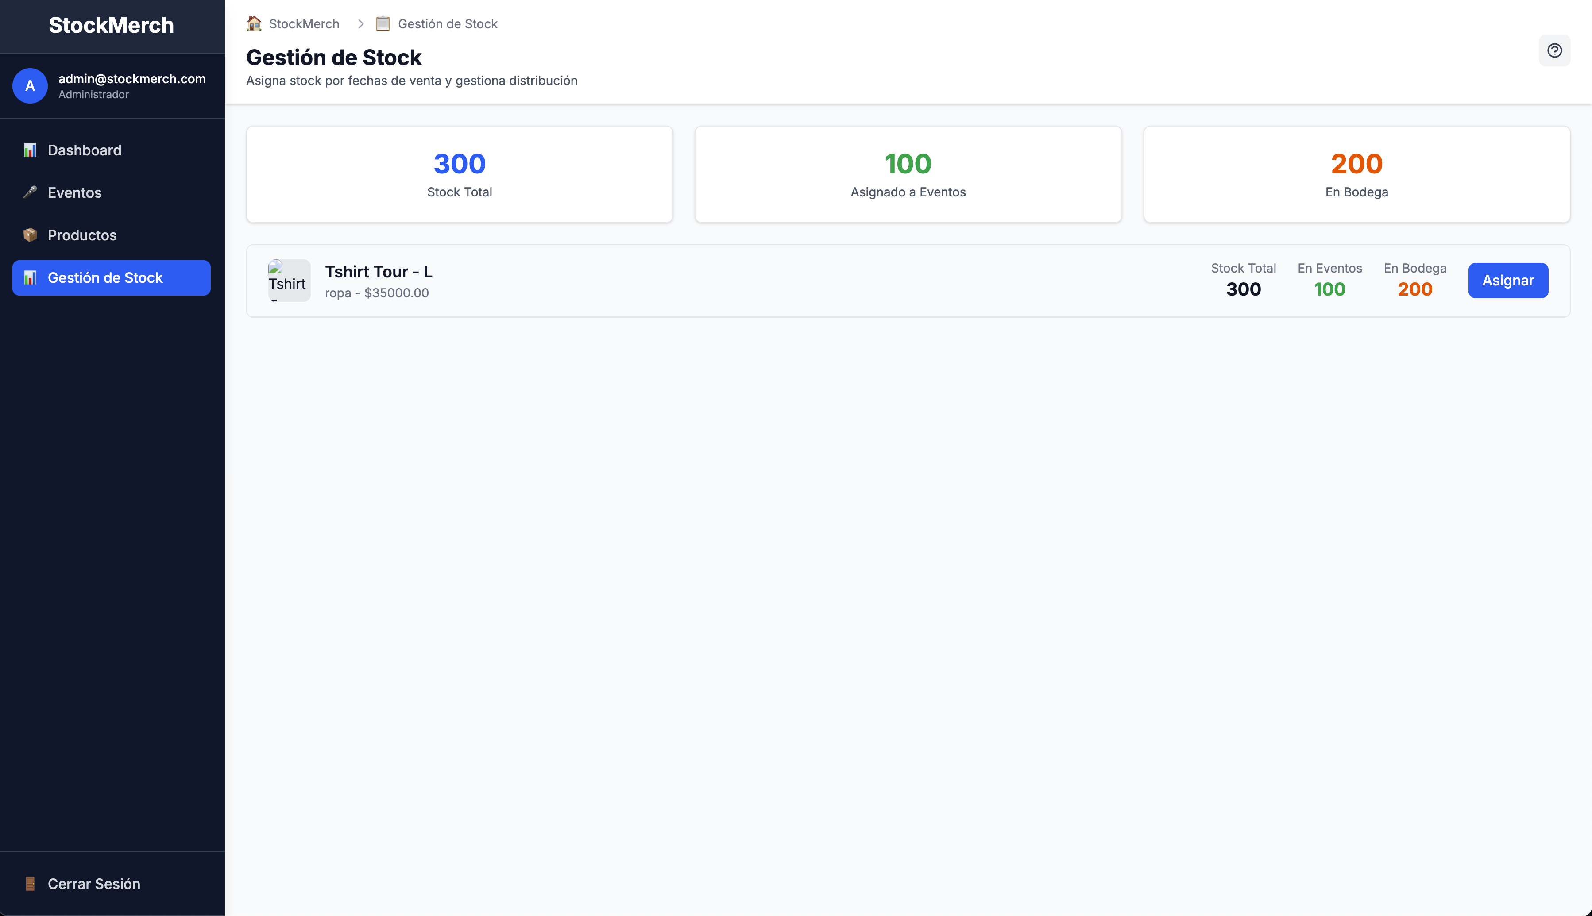Screen dimensions: 1592x916
Task: Click the house icon in breadcrumb
Action: click(254, 24)
